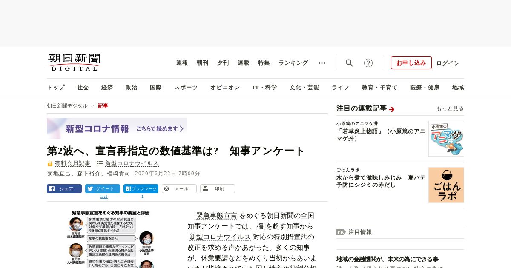The width and height of the screenshot is (511, 268).
Task: Select 社会 category tab
Action: click(83, 88)
